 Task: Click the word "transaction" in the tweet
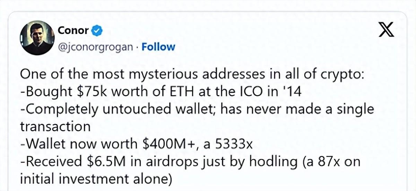(x=55, y=126)
